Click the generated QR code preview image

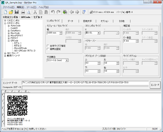[17, 106]
